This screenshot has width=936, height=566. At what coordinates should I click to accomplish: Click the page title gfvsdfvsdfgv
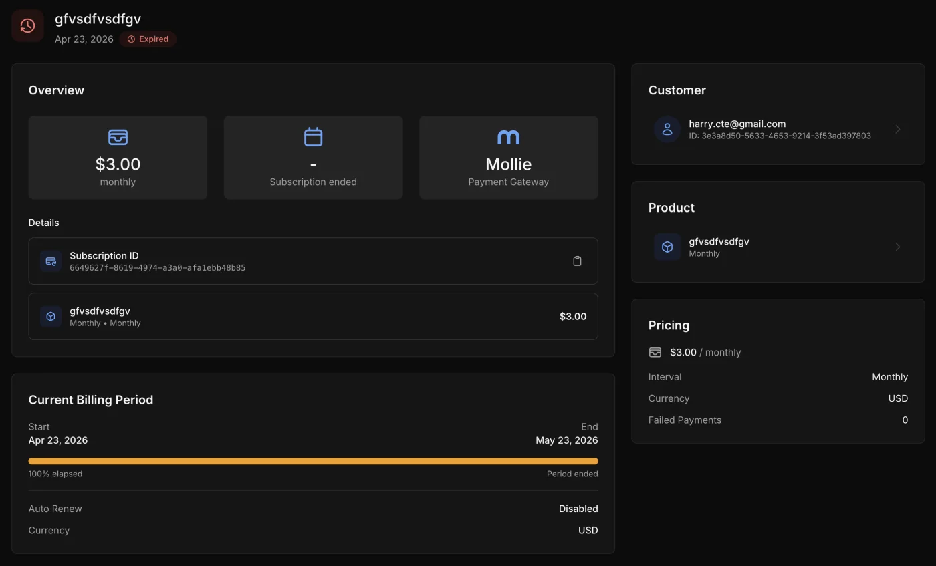[x=98, y=19]
